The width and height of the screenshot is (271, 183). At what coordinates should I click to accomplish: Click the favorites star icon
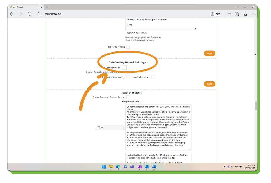tap(218, 14)
